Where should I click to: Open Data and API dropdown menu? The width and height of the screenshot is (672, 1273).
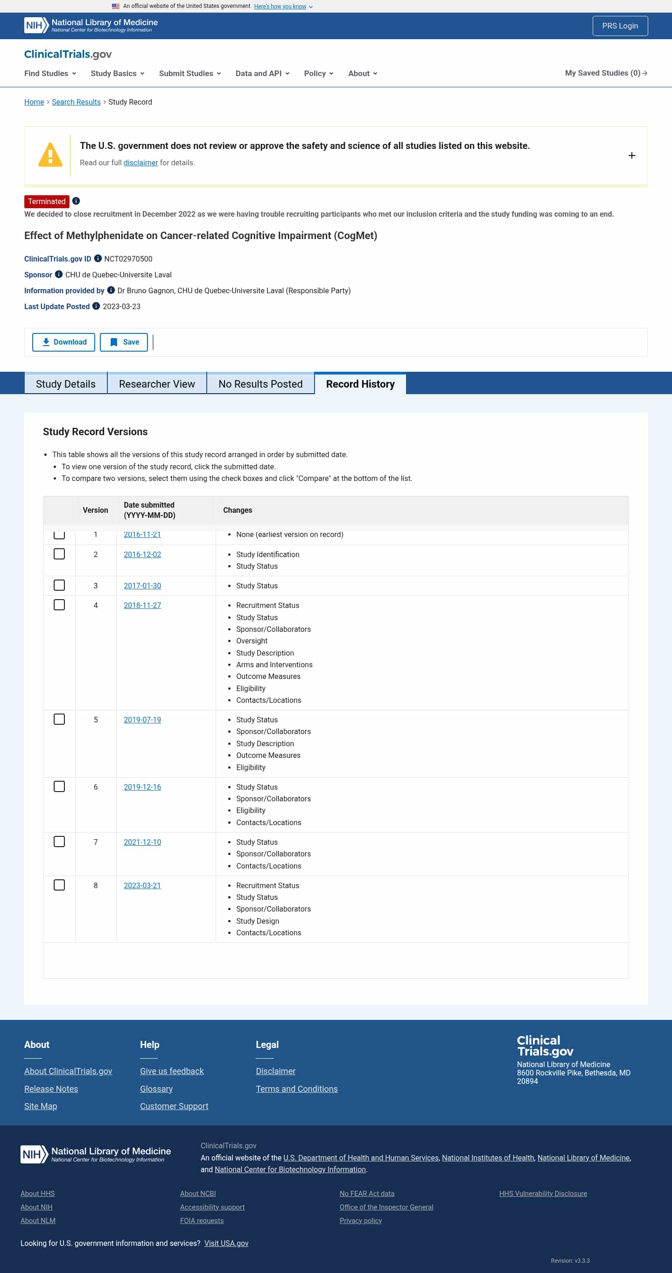[263, 73]
